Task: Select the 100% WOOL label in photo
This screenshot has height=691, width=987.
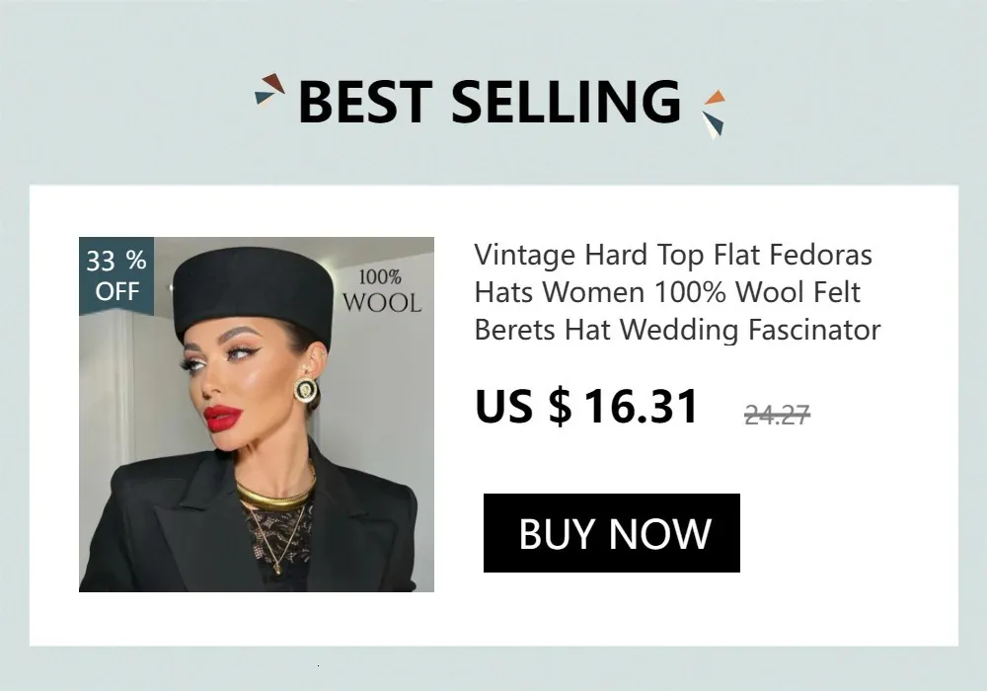Action: click(x=381, y=291)
